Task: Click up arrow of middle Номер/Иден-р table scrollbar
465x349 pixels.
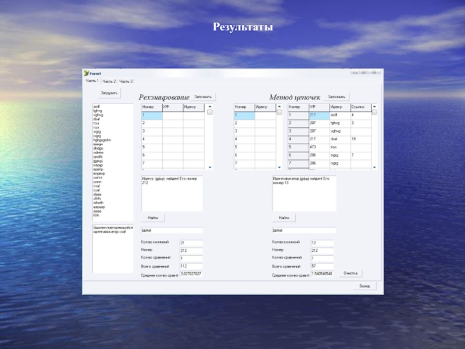Action: (280, 106)
